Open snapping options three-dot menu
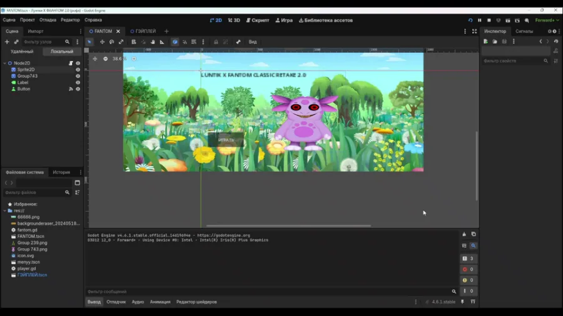The image size is (563, 316). point(203,42)
